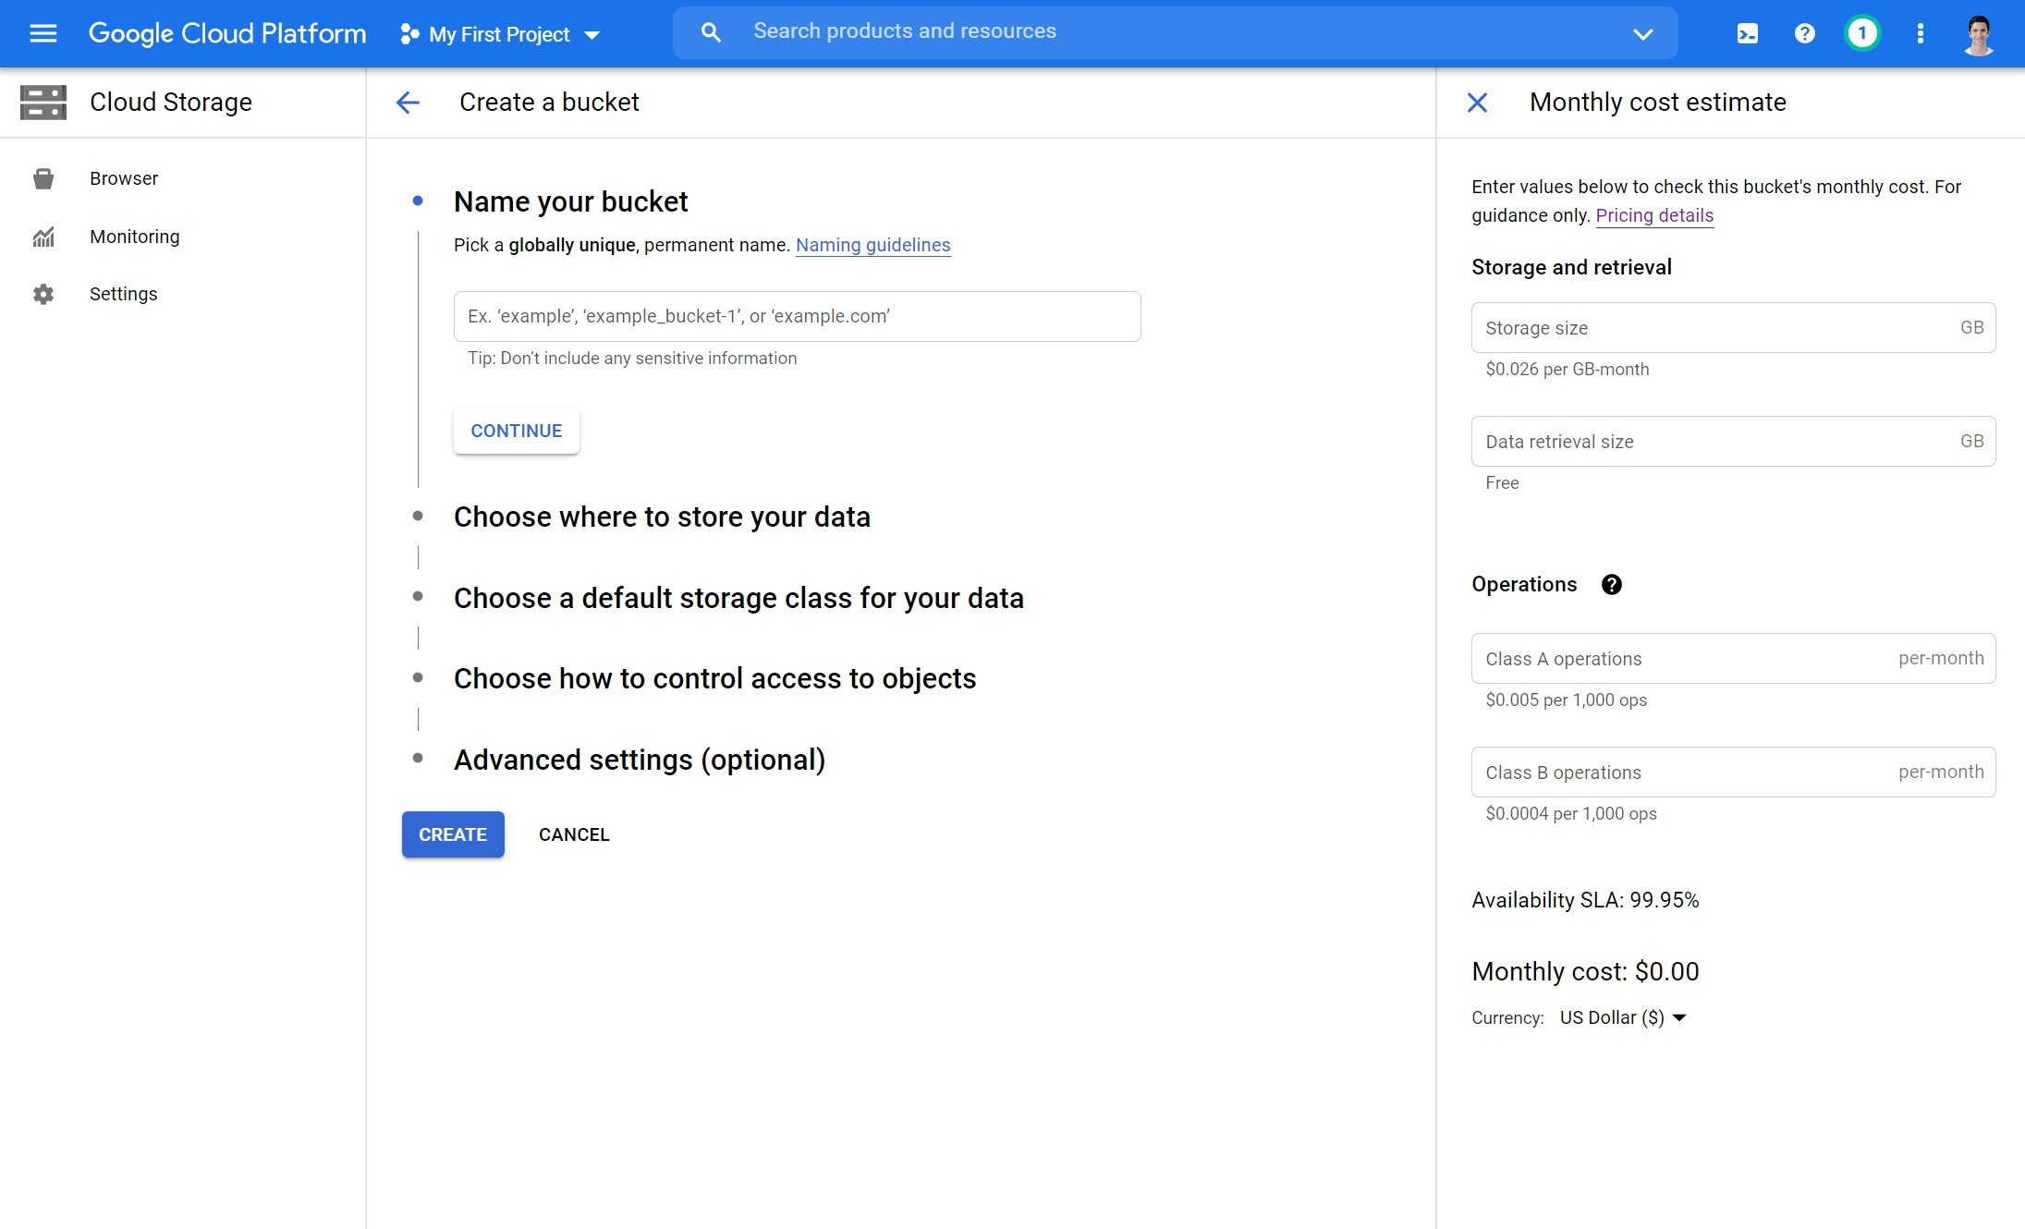Open the notifications bell showing 1

(1861, 33)
